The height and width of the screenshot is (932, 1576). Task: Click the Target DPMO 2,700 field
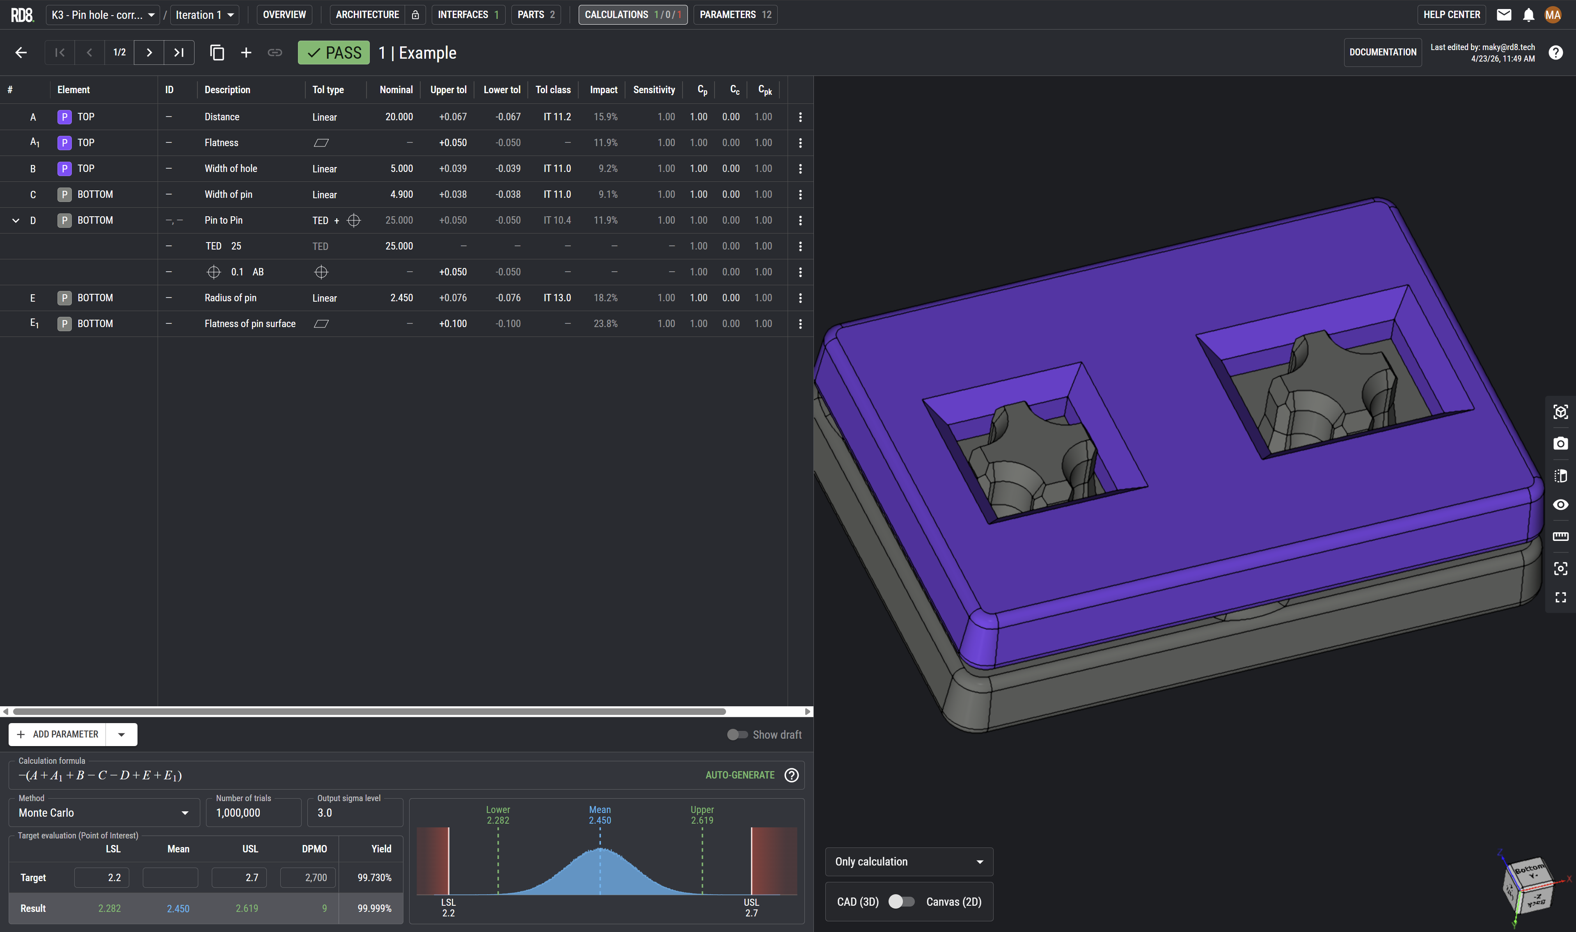308,877
